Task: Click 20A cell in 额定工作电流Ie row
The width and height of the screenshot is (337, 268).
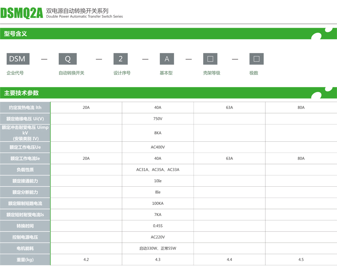Action: 86,158
